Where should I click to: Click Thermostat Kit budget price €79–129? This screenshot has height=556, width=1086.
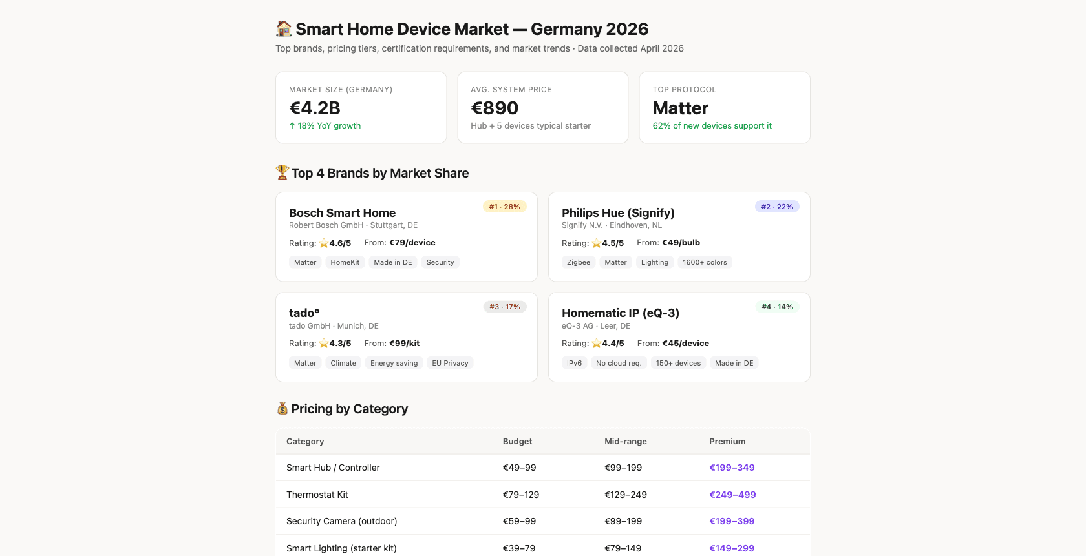pyautogui.click(x=521, y=495)
